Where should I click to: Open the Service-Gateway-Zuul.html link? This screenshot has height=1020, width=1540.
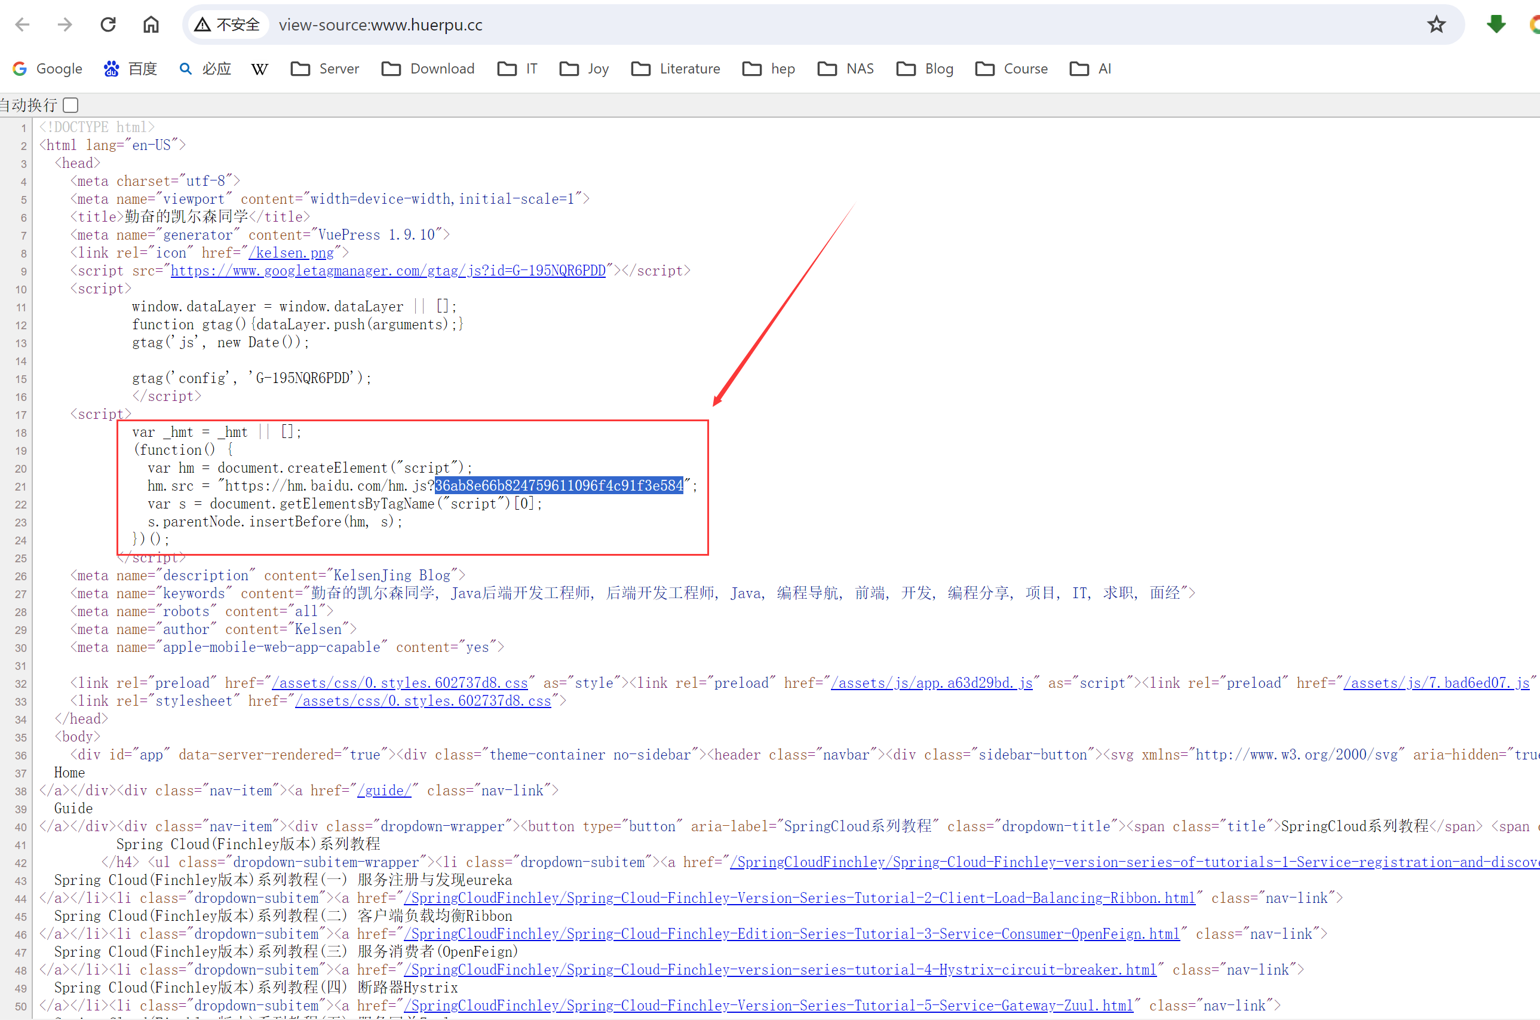point(768,1006)
